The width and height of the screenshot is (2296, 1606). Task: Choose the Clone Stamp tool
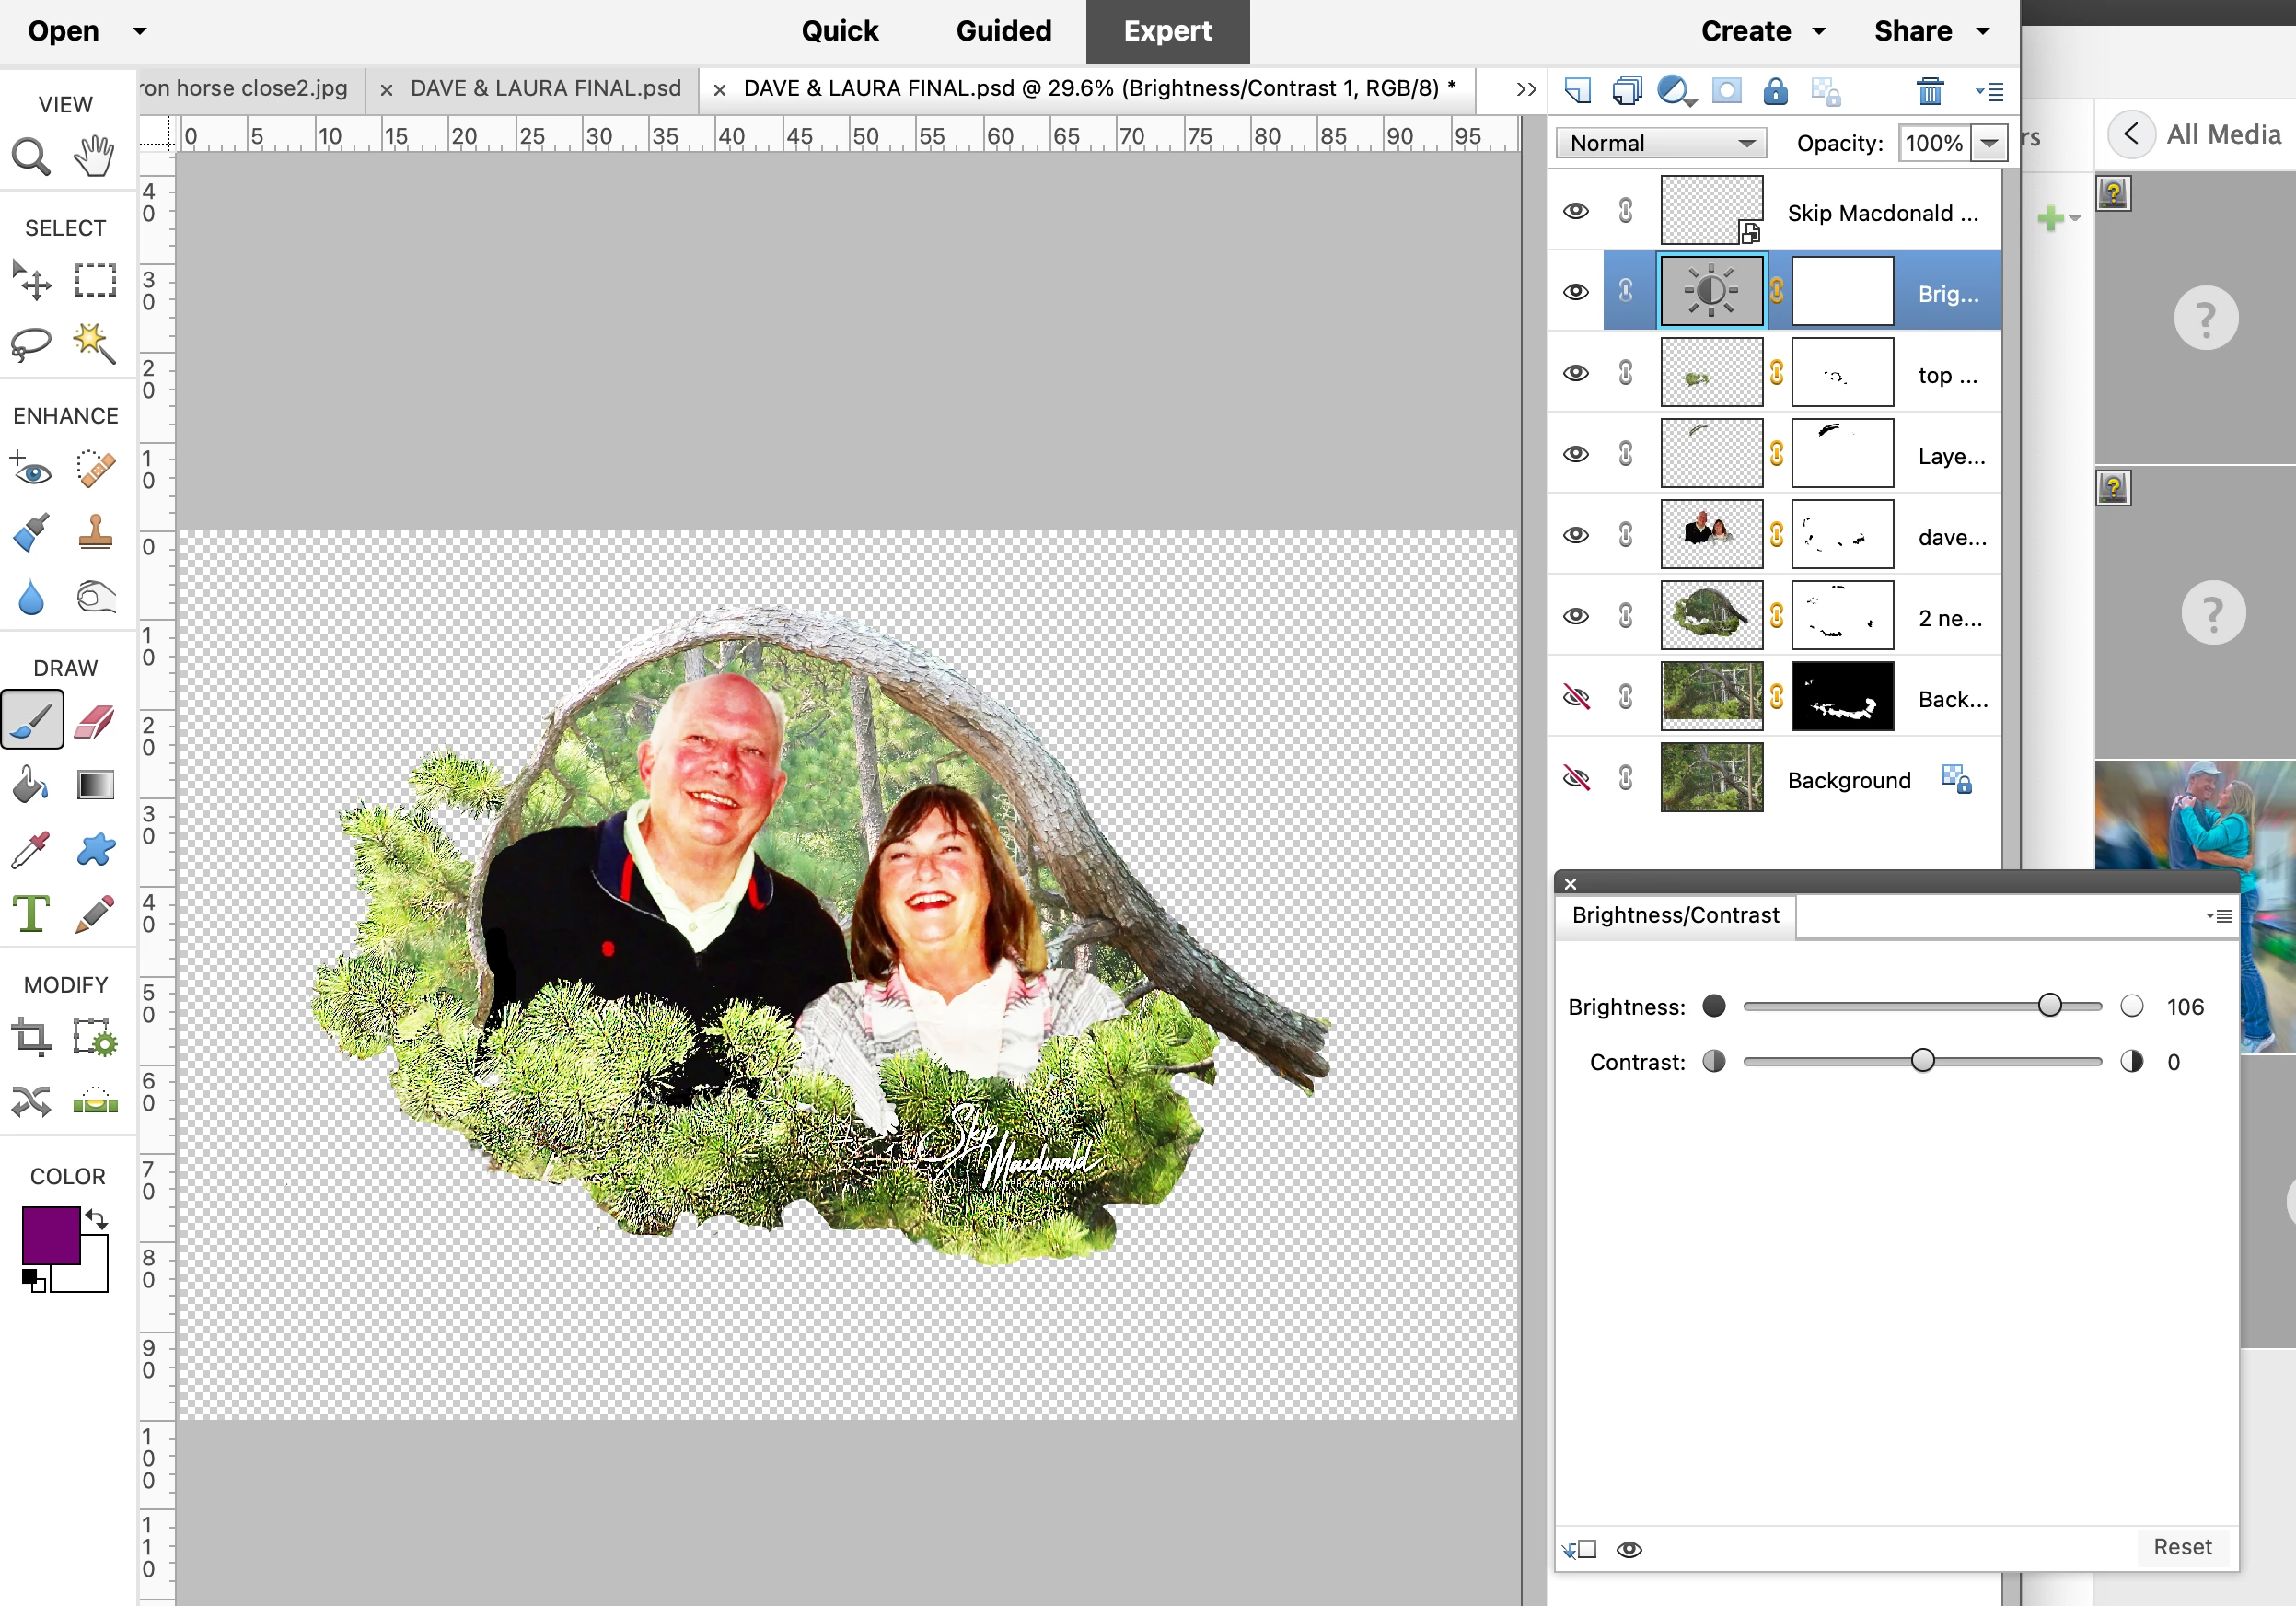95,532
